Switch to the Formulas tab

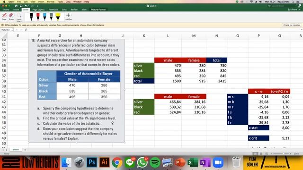tap(53, 9)
